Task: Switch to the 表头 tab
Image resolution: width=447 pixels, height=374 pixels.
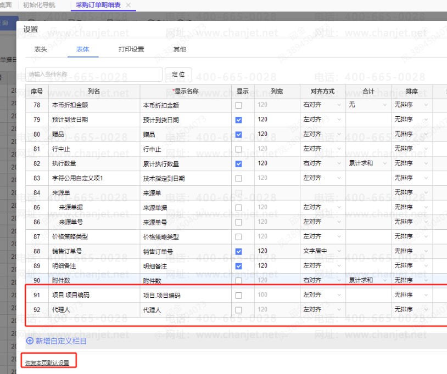Action: click(41, 49)
